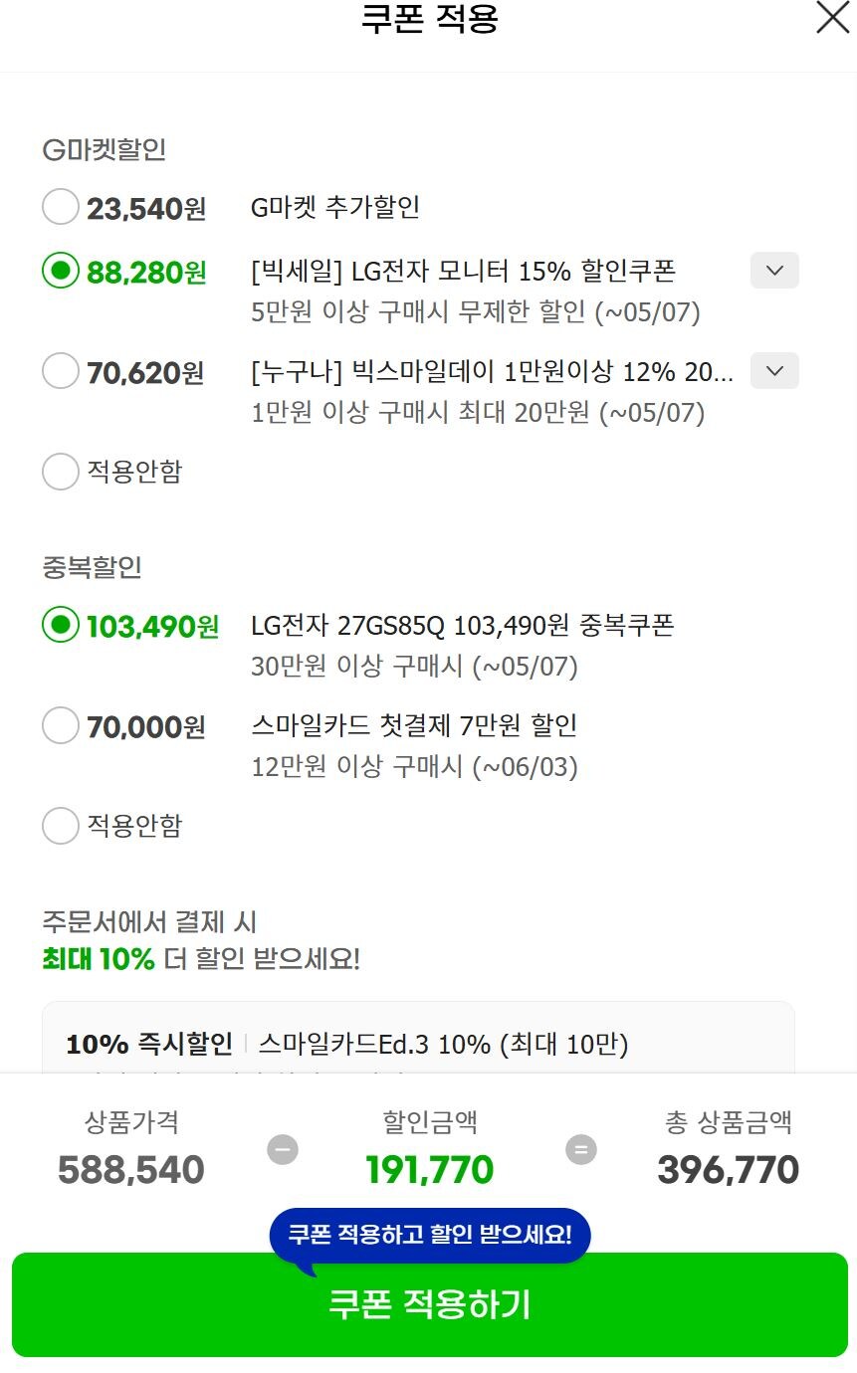Click the equals icon before total amount
This screenshot has width=857, height=1373.
[x=579, y=1149]
